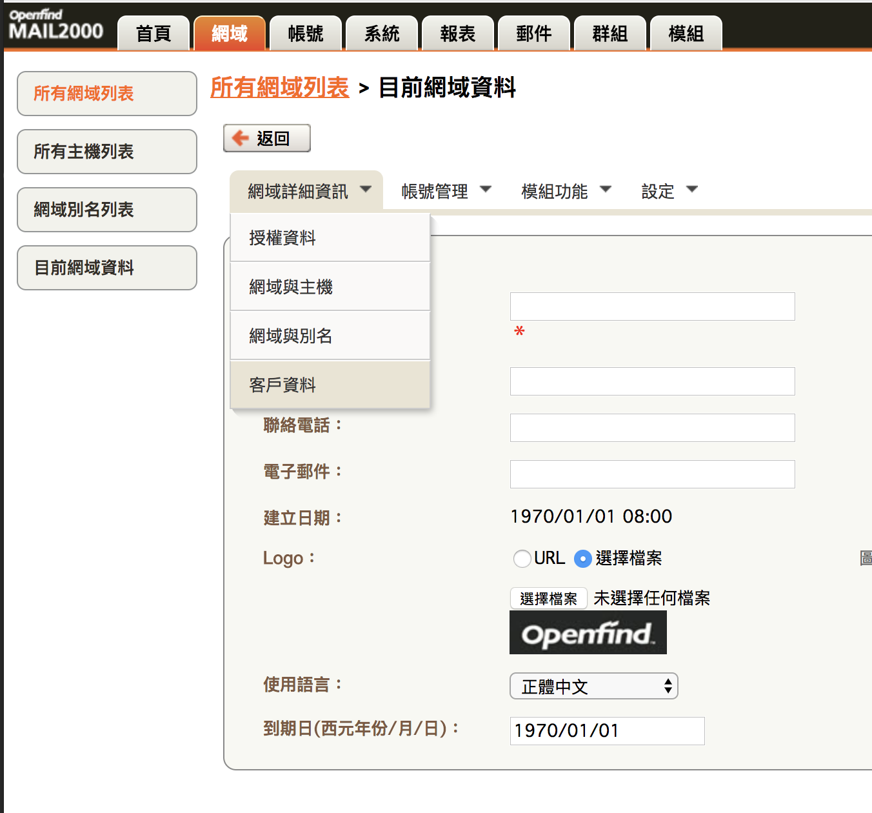Viewport: 872px width, 813px height.
Task: Click the 網域別名列表 sidebar entry
Action: pyautogui.click(x=106, y=209)
